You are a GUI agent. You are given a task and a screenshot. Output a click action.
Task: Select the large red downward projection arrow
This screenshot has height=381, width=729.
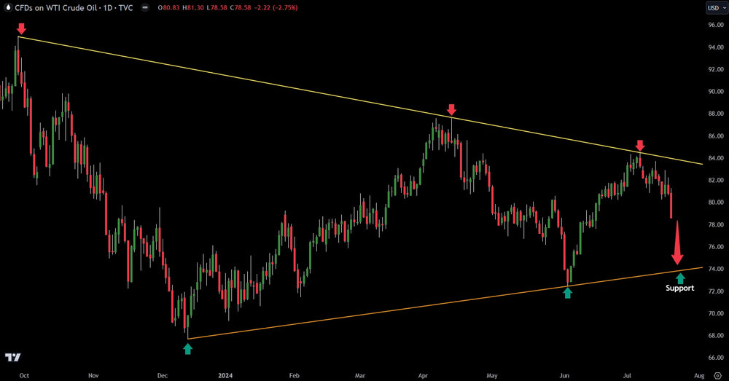pos(677,244)
